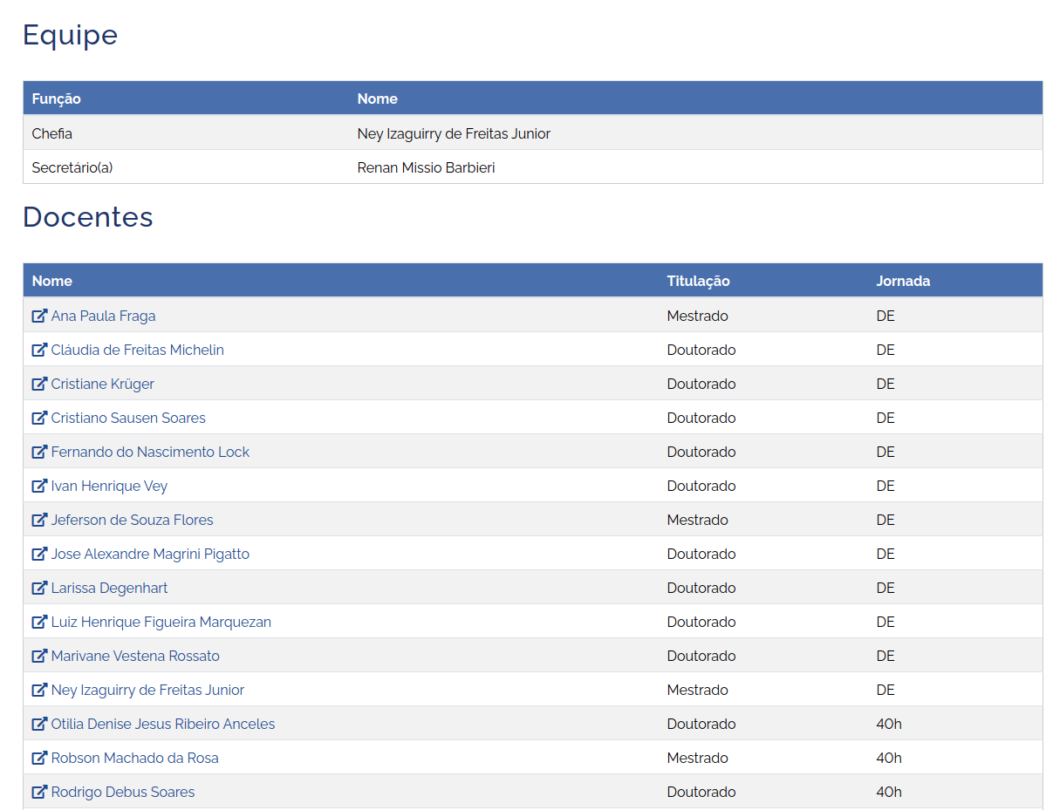Click external link icon by Robson Machado da Rosa

39,758
